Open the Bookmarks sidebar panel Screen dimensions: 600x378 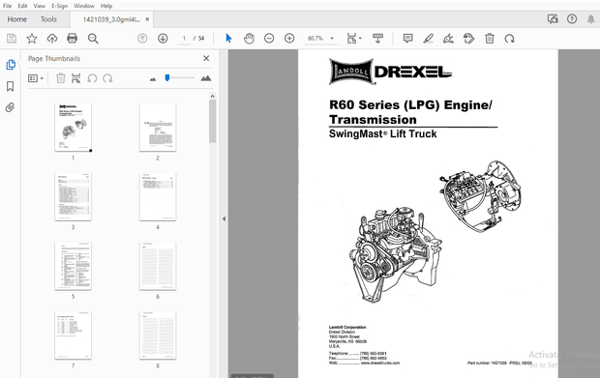tap(11, 86)
